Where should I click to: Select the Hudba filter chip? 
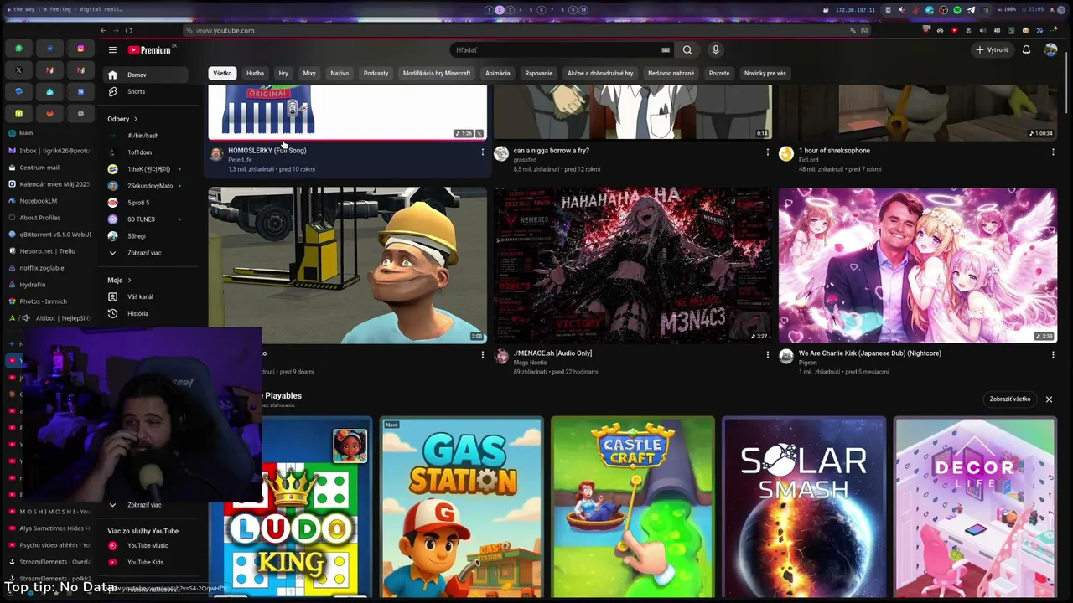pos(255,73)
